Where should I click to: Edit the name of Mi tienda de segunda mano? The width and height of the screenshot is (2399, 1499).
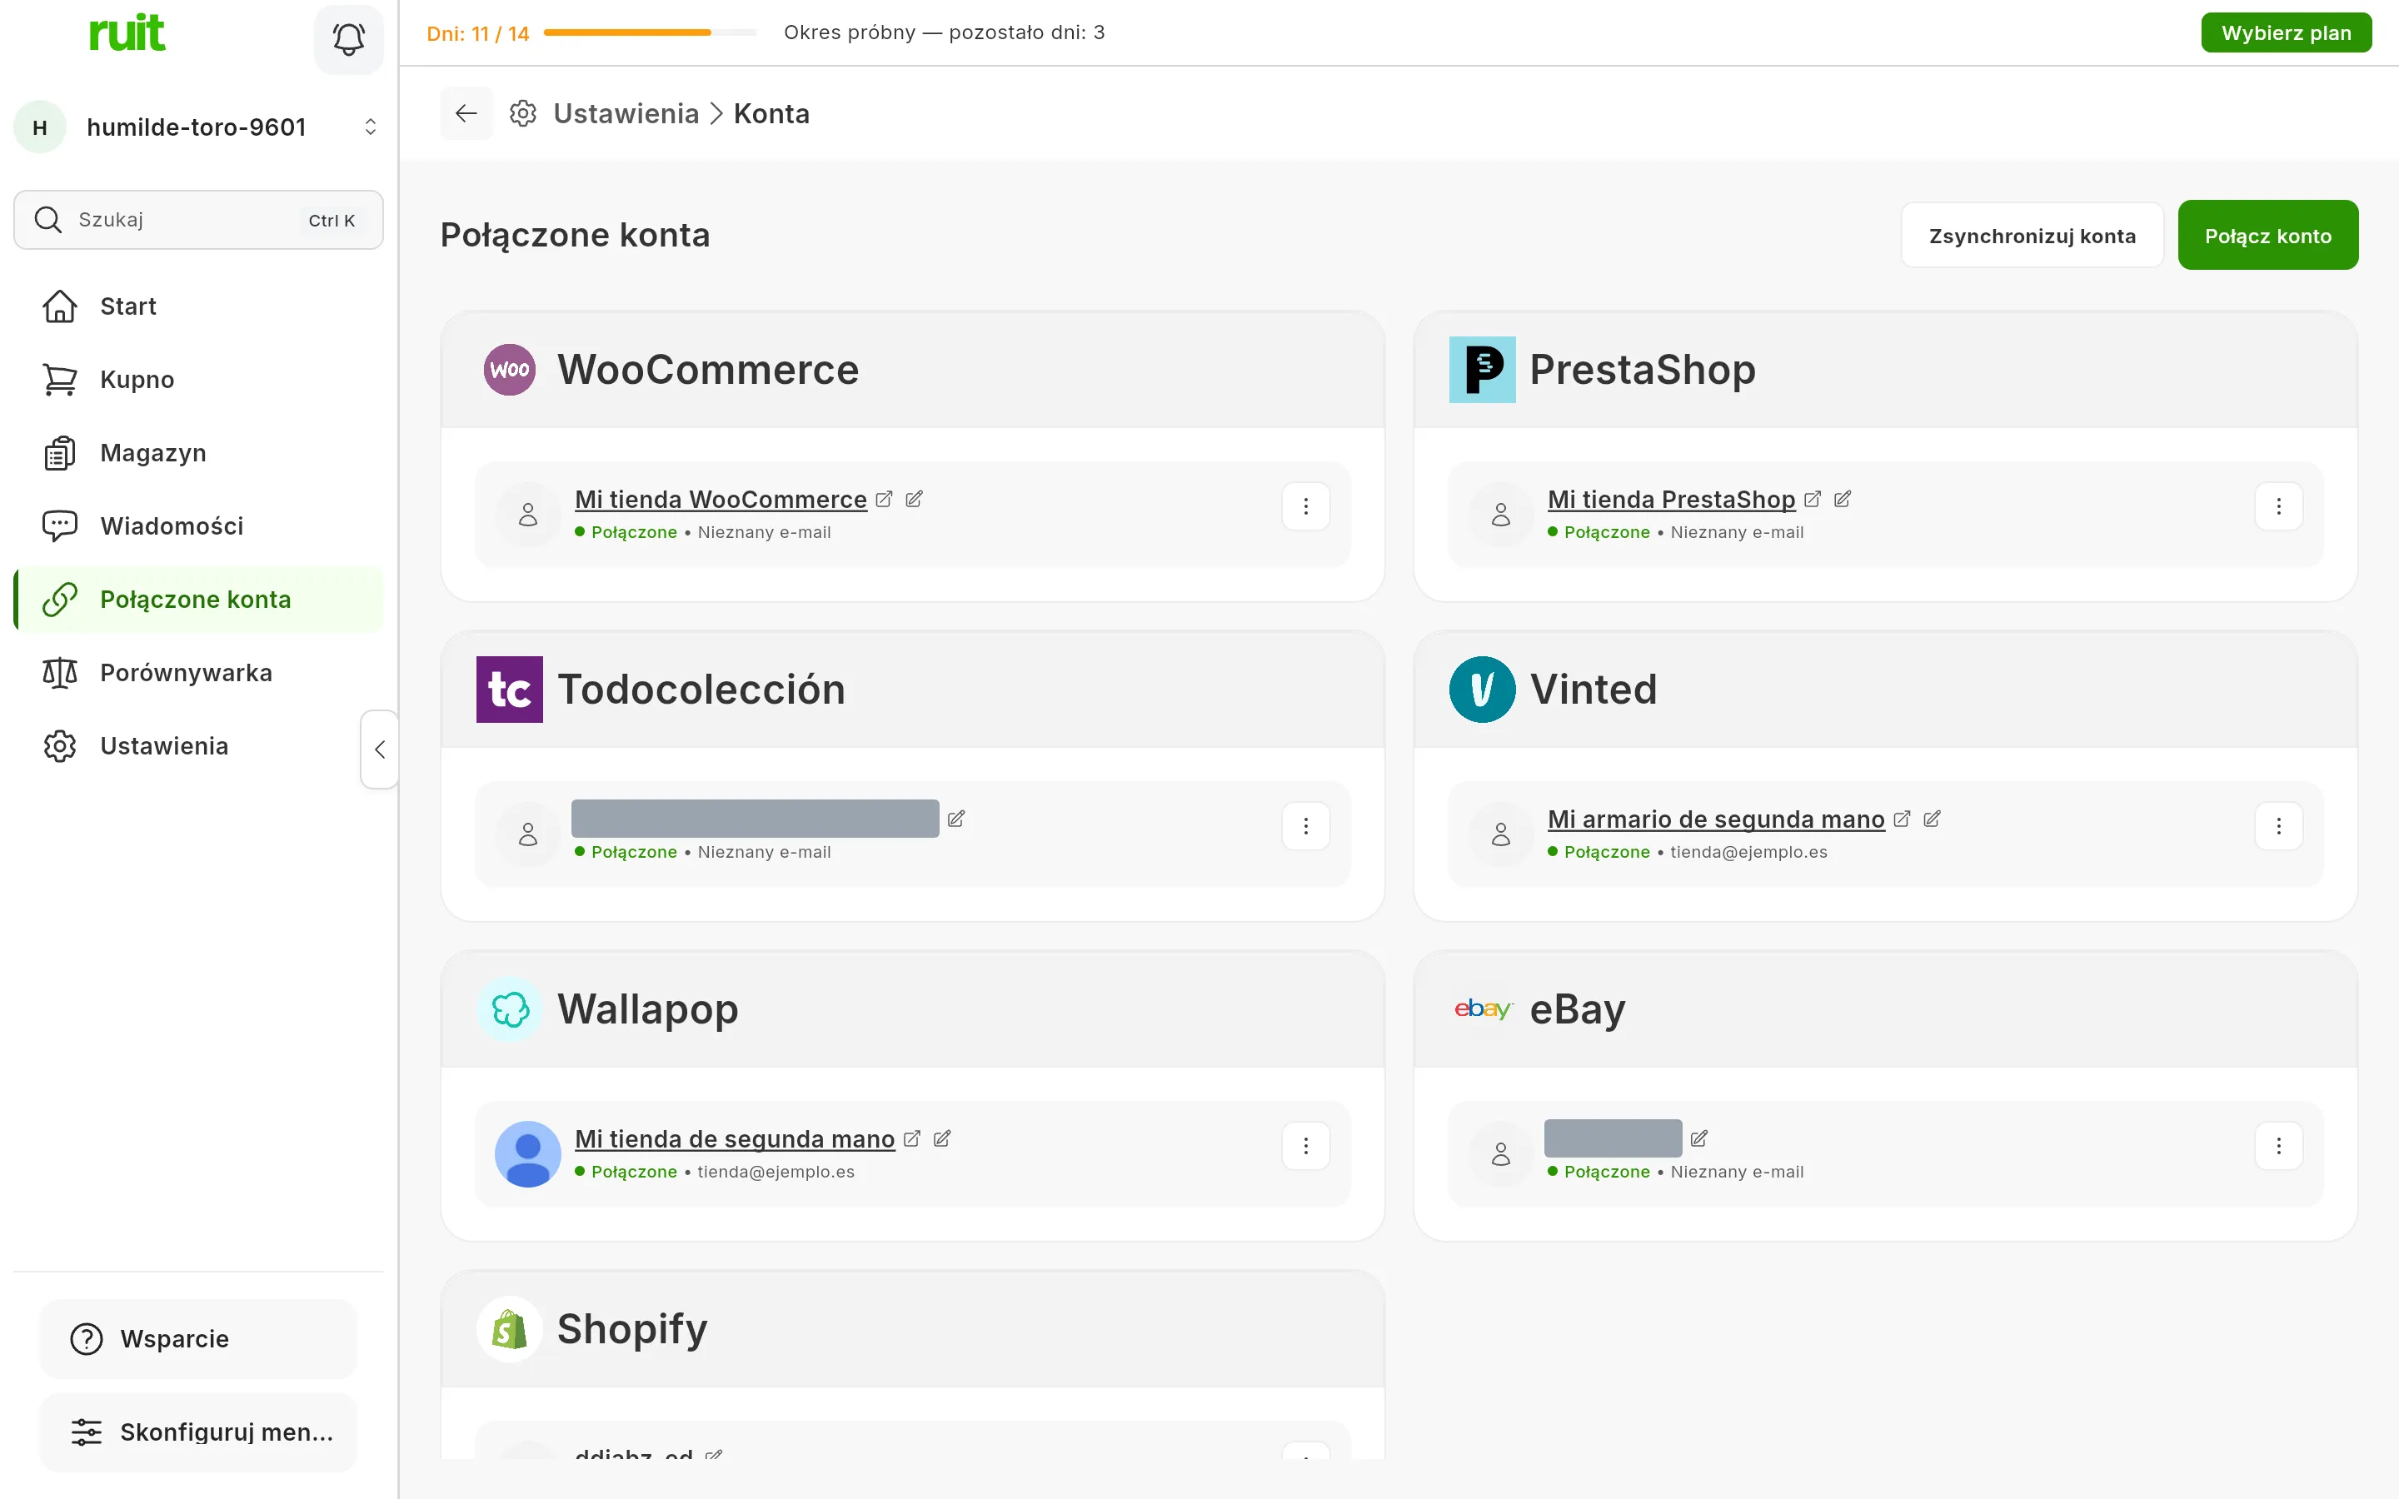point(942,1138)
